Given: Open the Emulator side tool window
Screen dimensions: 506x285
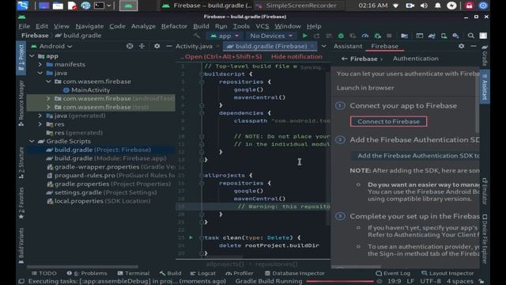Looking at the screenshot, I should pyautogui.click(x=485, y=191).
